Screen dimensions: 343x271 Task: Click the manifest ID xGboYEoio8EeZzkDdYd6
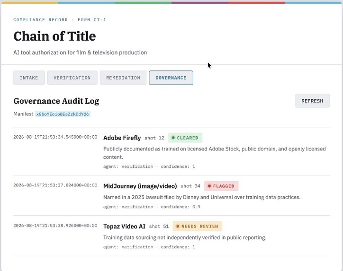pyautogui.click(x=63, y=114)
